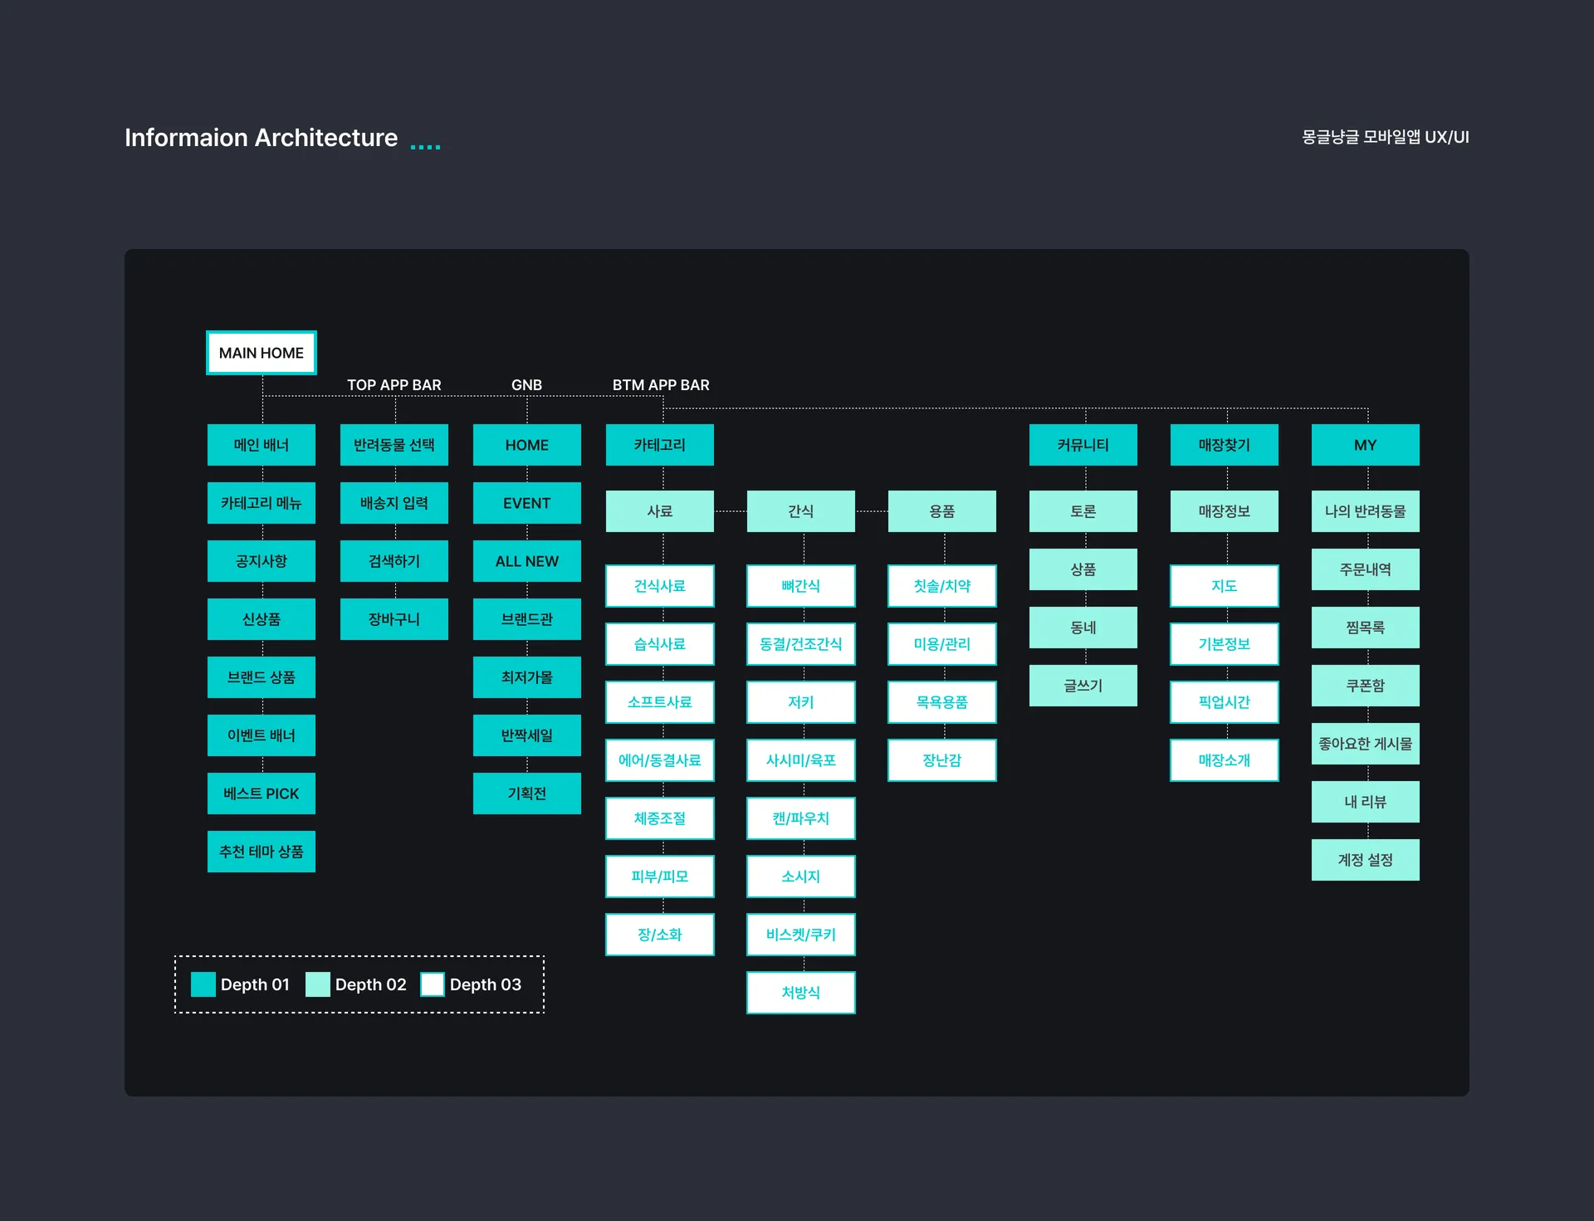Click the 카테고리 메뉴 box

[x=262, y=503]
